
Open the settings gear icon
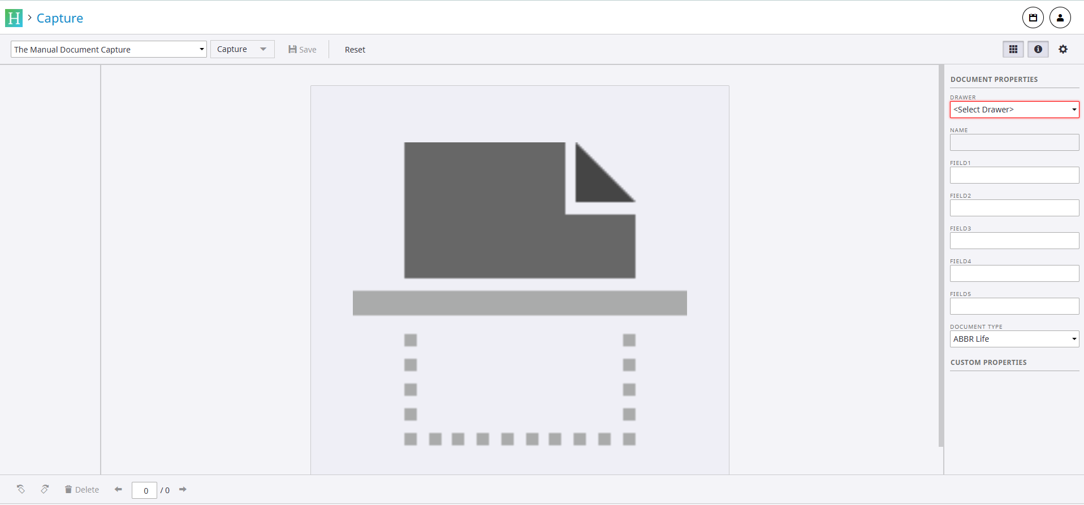click(x=1063, y=49)
